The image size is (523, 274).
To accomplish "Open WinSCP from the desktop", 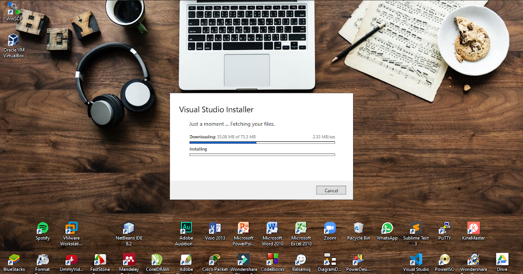I will click(x=14, y=9).
